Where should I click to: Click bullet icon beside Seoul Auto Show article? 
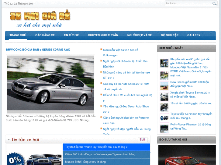(x=101, y=106)
